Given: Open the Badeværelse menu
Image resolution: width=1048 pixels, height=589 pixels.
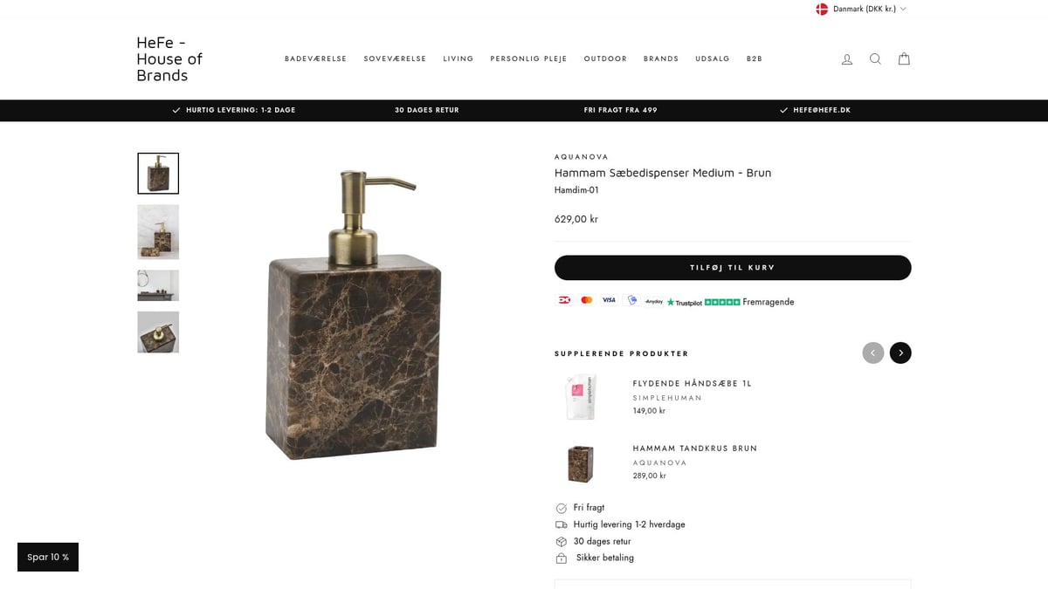Looking at the screenshot, I should pyautogui.click(x=315, y=59).
